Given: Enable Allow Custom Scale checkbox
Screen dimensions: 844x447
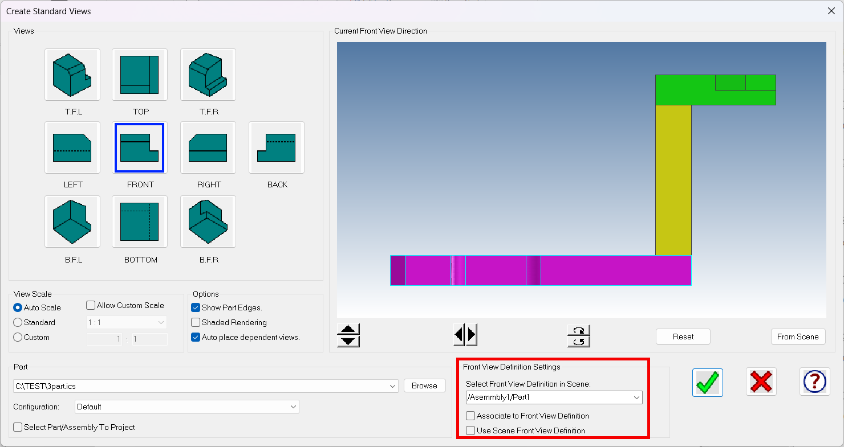Looking at the screenshot, I should (x=91, y=306).
